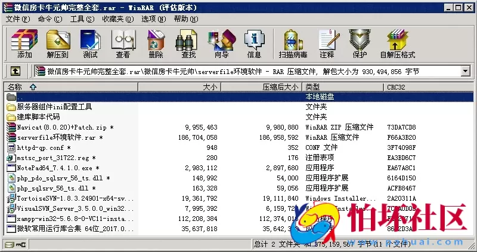Click the folder icon of 服务器组件ini配置工具
477x252 pixels.
click(x=11, y=107)
